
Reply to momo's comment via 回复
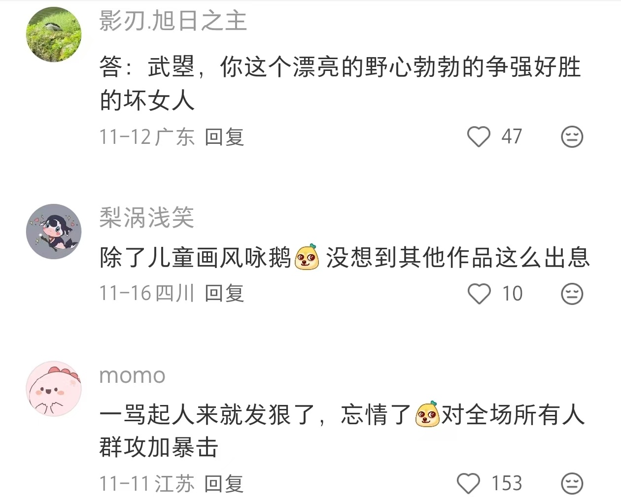pos(224,483)
